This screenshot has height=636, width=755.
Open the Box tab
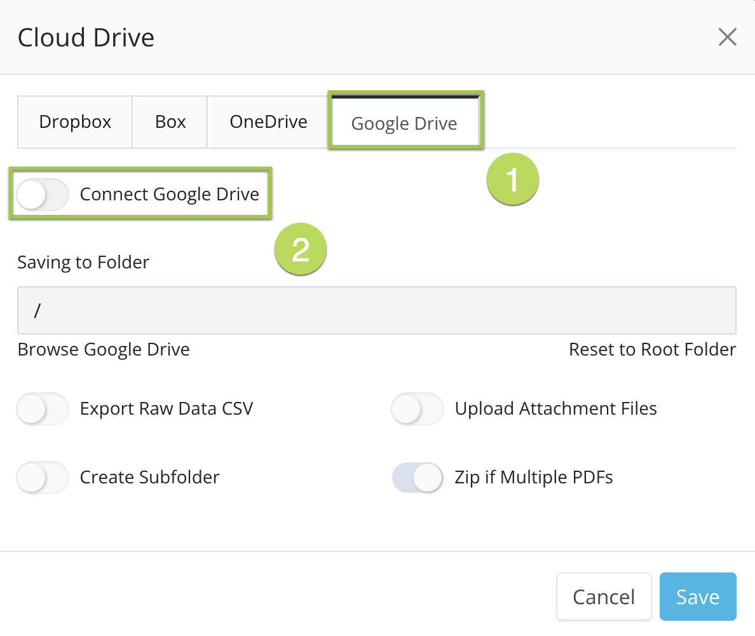coord(170,122)
